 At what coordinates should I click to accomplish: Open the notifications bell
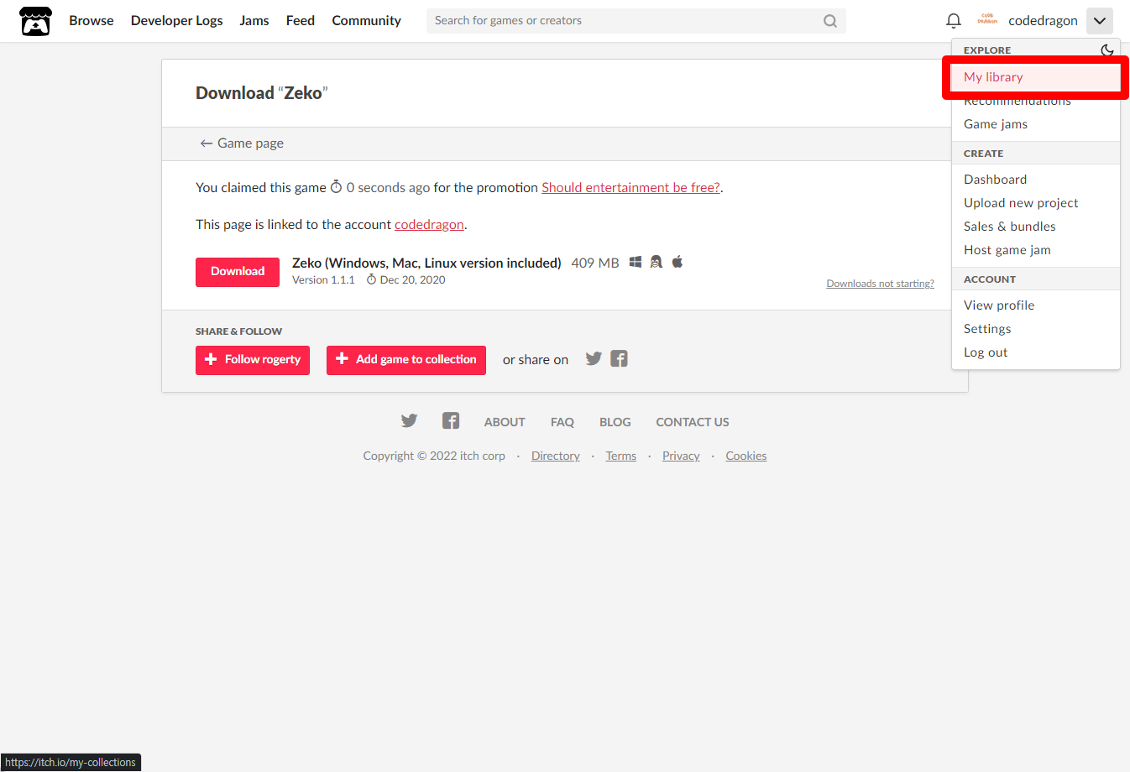click(954, 21)
